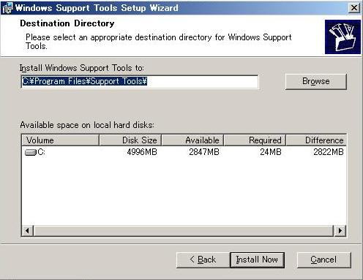Select the 4996MB disk size cell
The image size is (363, 280).
[x=142, y=152]
